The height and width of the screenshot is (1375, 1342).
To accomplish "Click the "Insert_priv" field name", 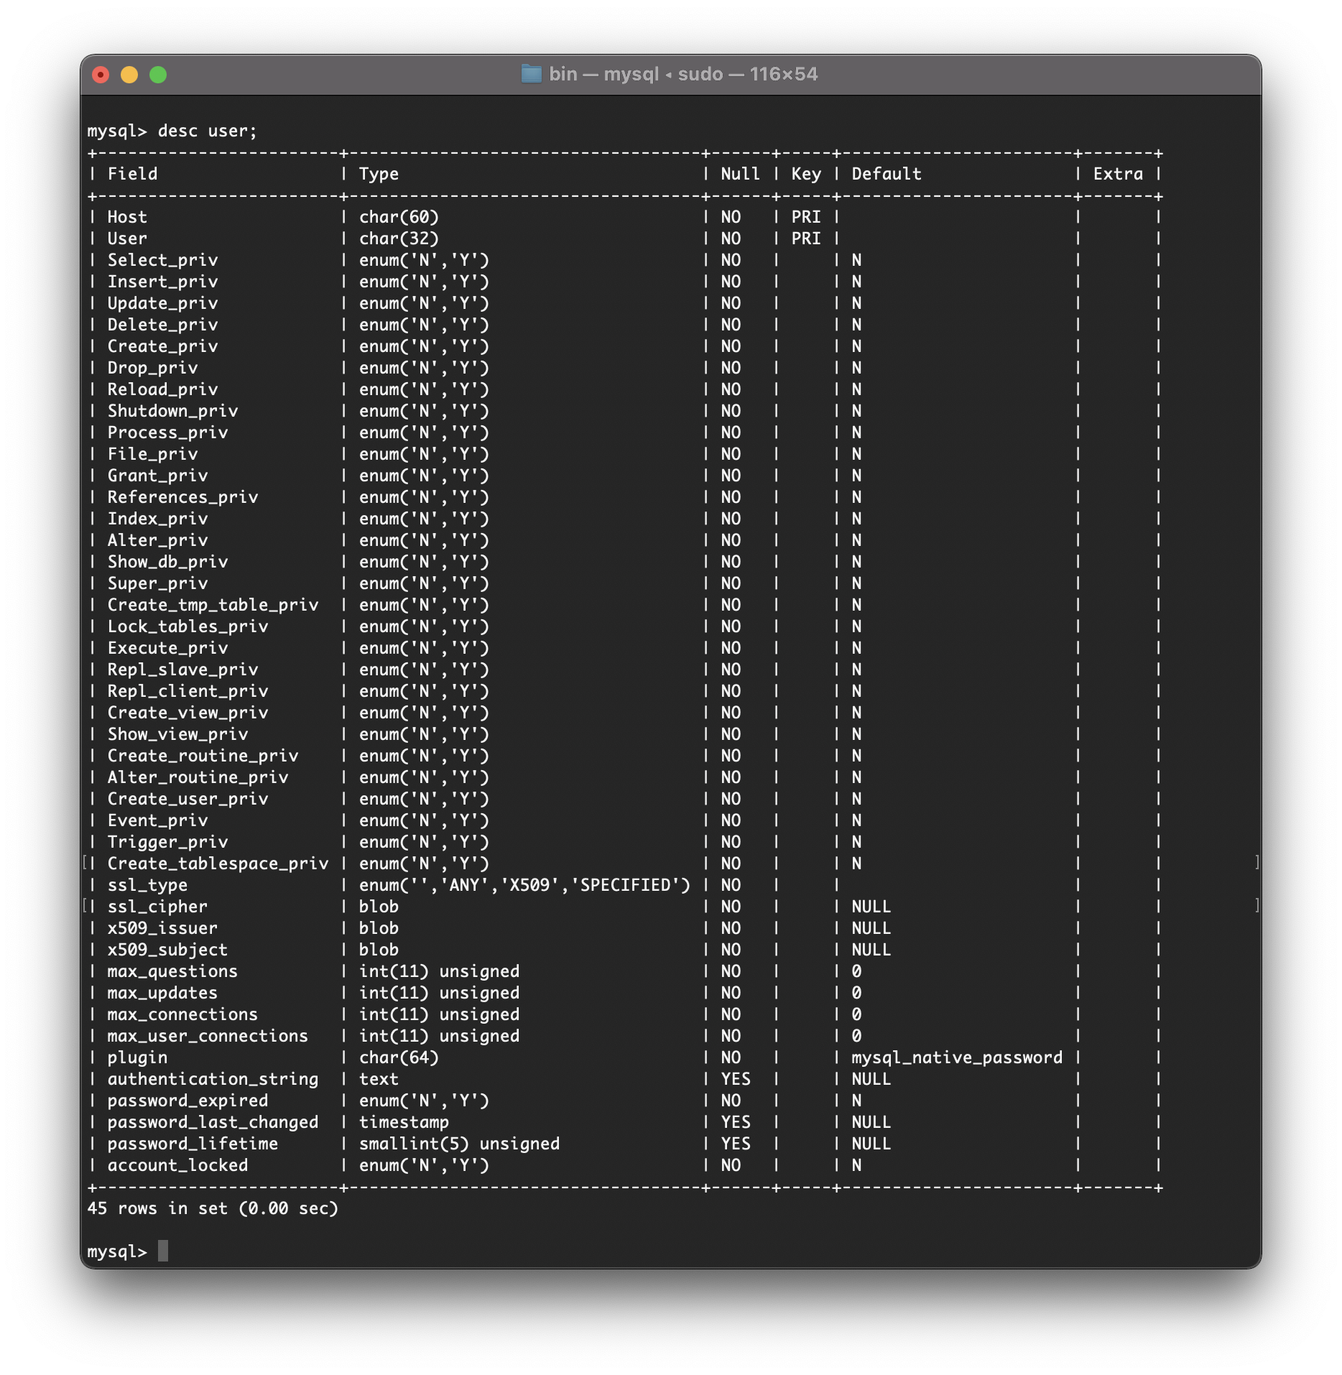I will click(163, 282).
